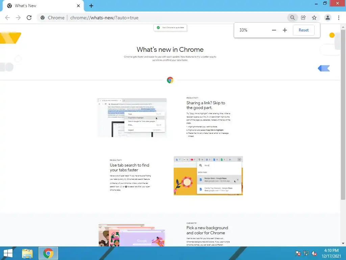
Task: Click 'Use tab search to find your tabs faster'
Action: (129, 168)
